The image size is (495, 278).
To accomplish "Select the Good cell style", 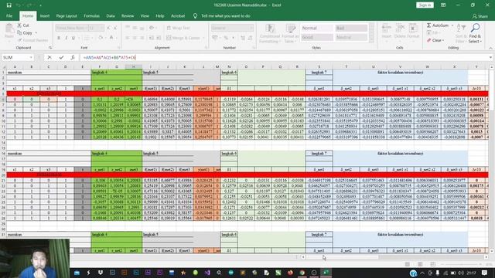I will pos(317,37).
